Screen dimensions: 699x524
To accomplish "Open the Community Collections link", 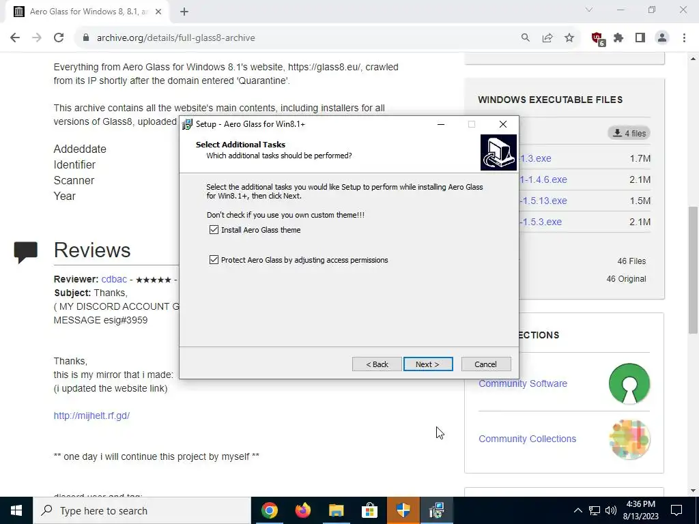I will click(528, 439).
